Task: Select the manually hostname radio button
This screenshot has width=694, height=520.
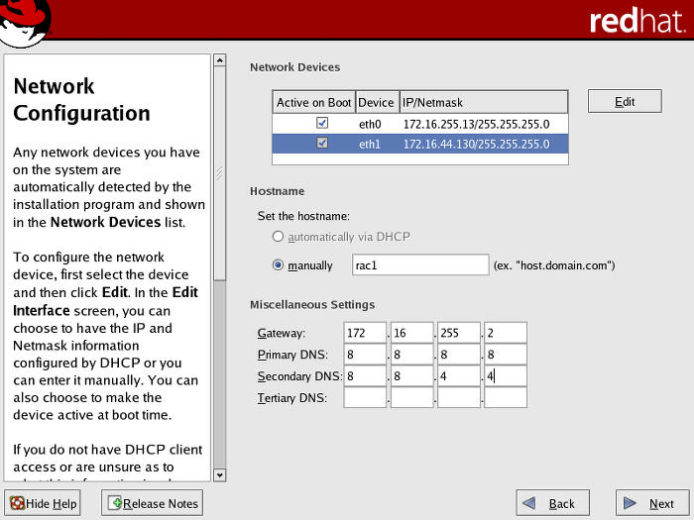Action: [278, 264]
